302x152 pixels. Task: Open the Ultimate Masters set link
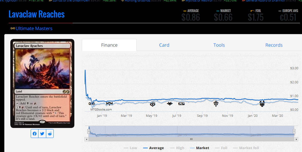point(34,28)
